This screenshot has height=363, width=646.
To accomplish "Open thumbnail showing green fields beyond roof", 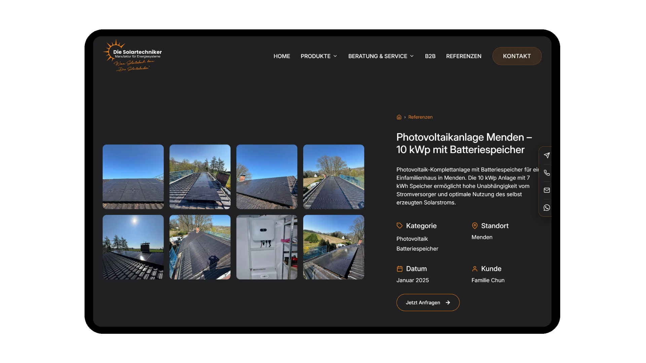I will click(333, 247).
